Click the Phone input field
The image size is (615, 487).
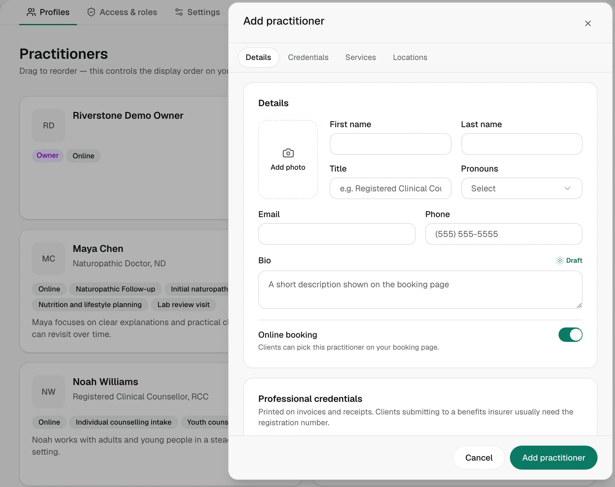coord(504,234)
